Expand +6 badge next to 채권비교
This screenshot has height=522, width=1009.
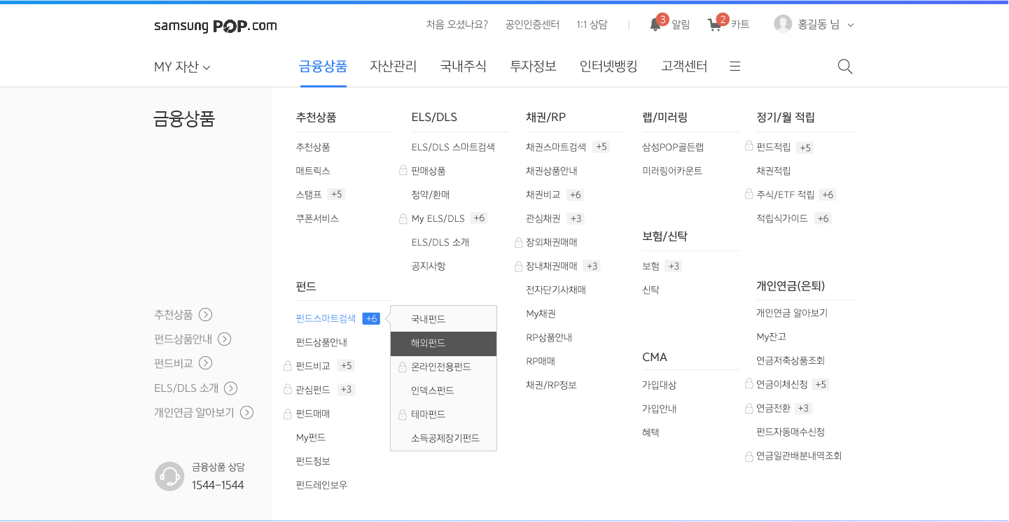click(575, 195)
